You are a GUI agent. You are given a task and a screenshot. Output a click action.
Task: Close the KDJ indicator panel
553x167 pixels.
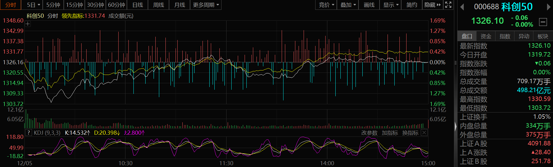[x=424, y=133]
